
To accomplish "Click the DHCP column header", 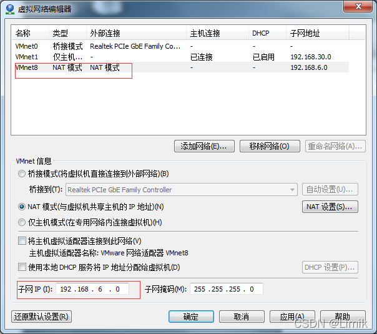I will pos(267,33).
